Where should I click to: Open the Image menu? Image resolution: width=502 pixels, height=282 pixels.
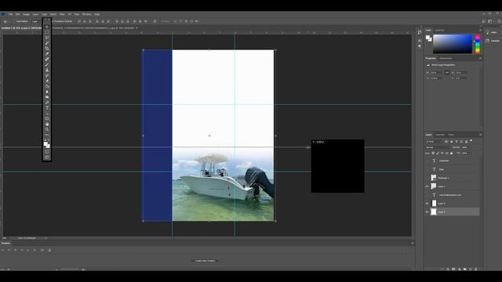click(x=26, y=14)
